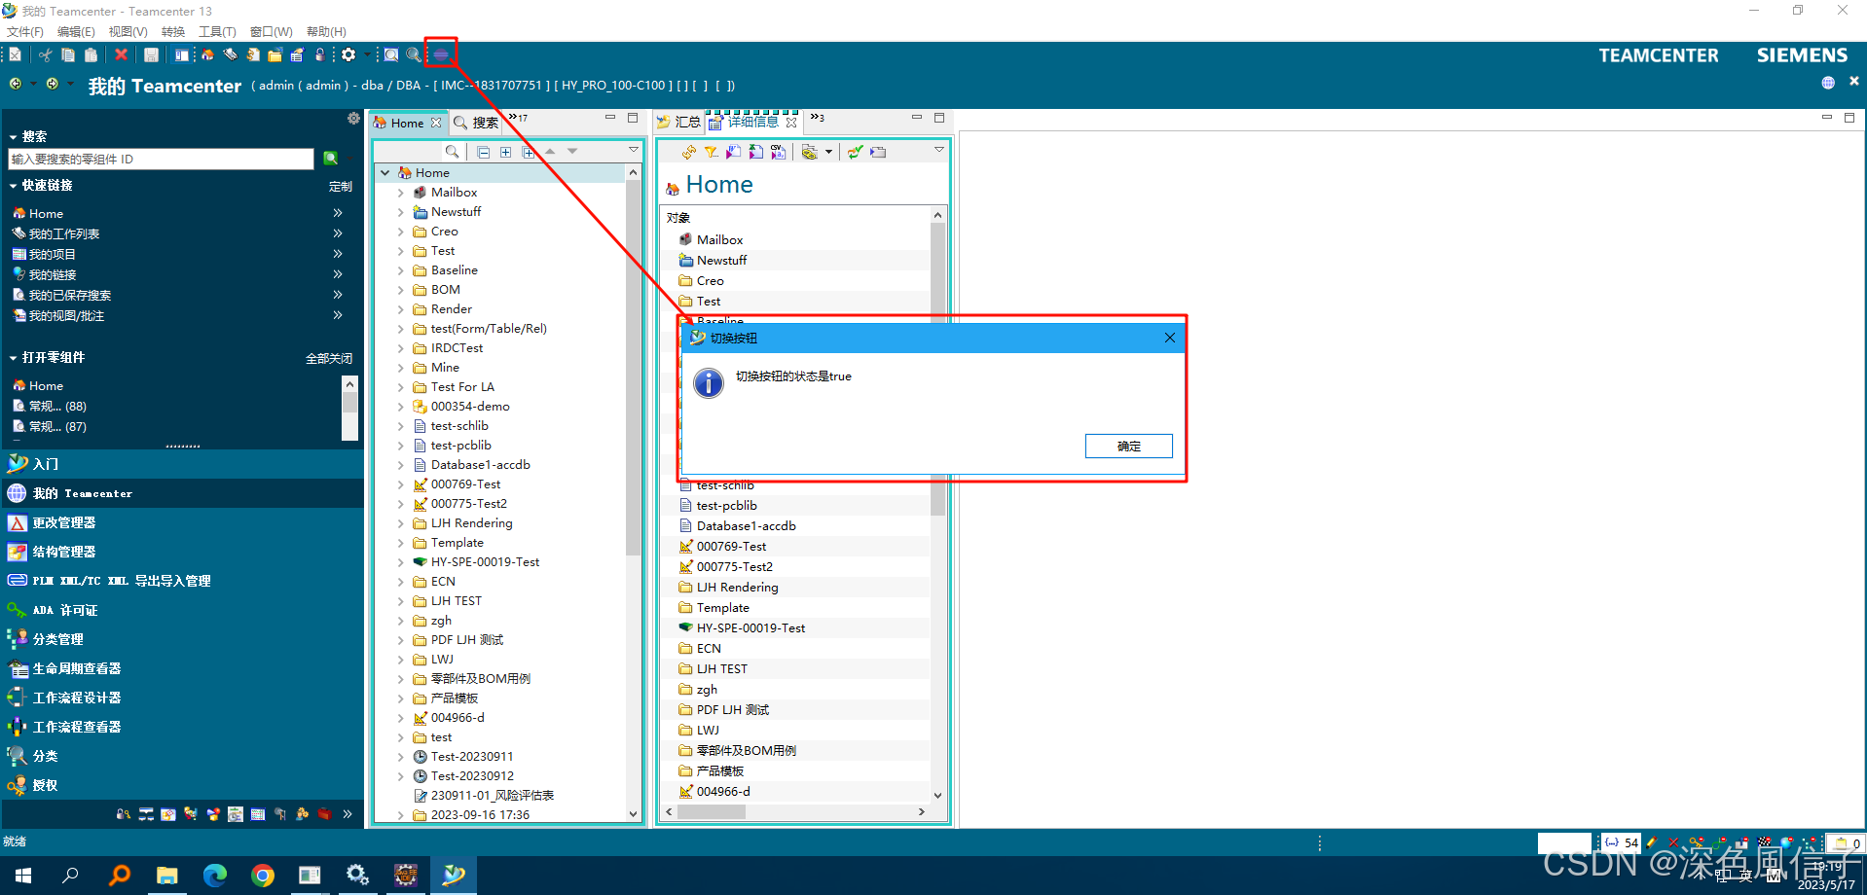
Task: Open 我的工作列表 quick link
Action: (x=64, y=233)
